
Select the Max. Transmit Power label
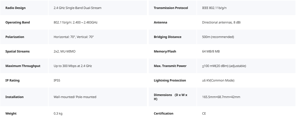click(170, 66)
